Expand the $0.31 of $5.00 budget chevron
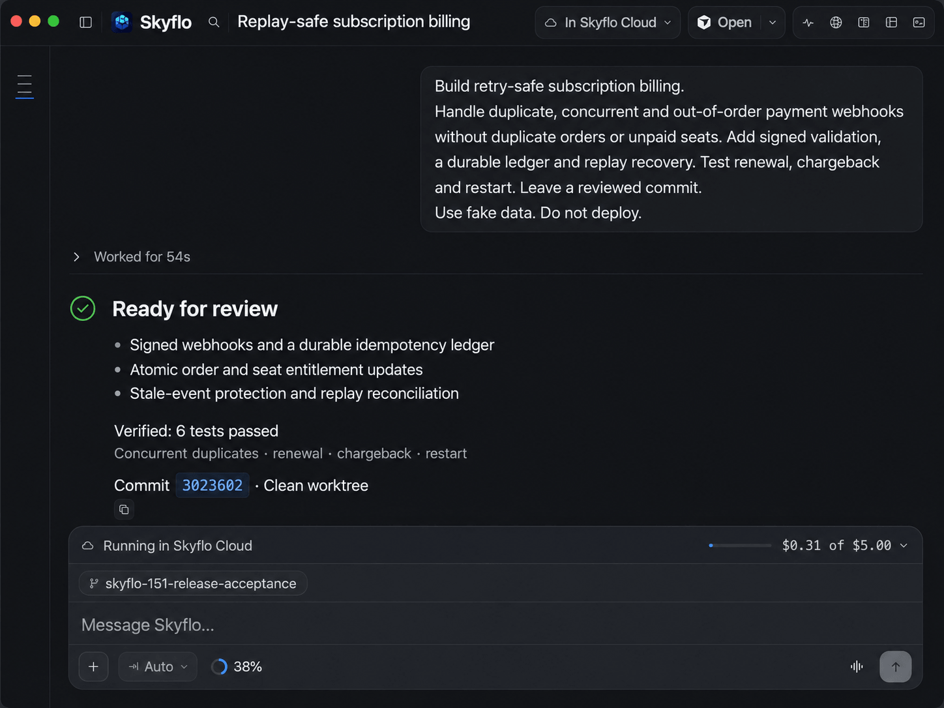This screenshot has height=708, width=944. click(x=904, y=546)
